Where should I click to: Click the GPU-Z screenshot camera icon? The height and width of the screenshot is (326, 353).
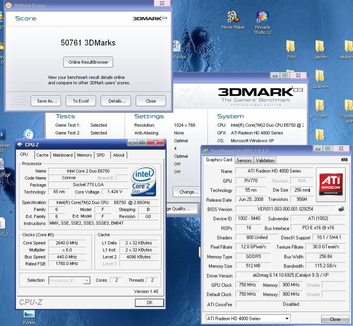[x=344, y=160]
